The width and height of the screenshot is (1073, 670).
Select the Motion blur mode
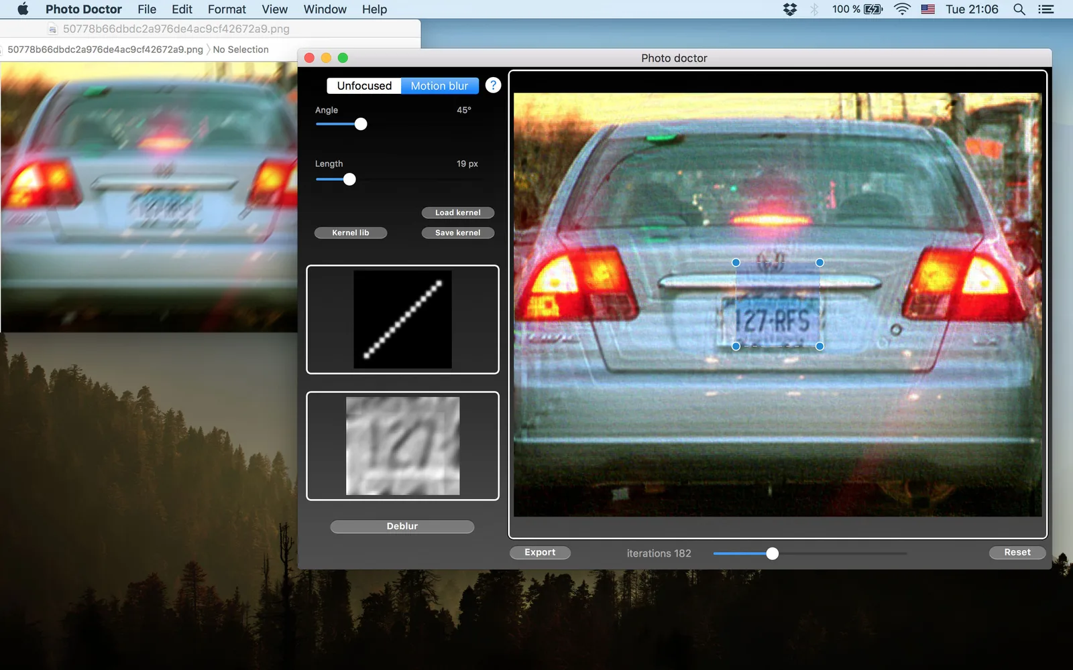point(440,86)
